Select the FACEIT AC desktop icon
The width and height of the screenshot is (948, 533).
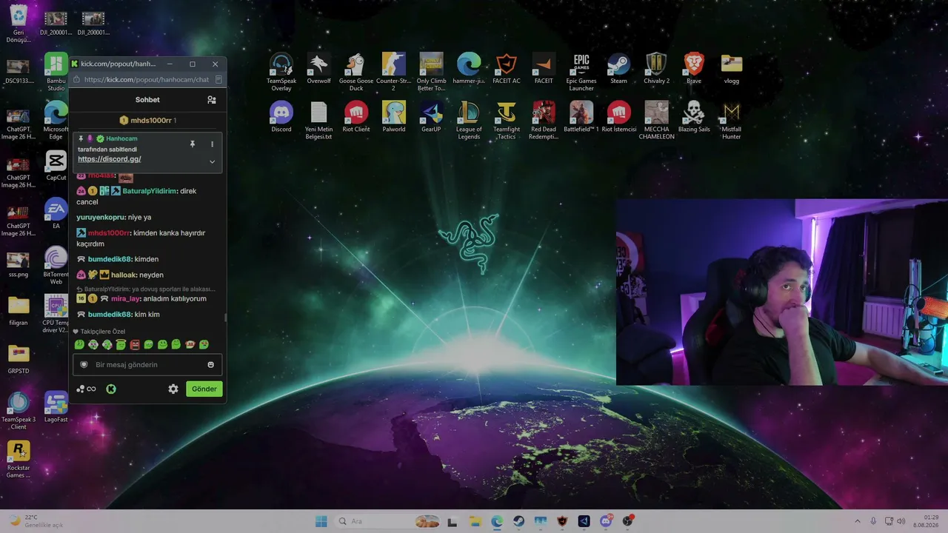tap(507, 68)
